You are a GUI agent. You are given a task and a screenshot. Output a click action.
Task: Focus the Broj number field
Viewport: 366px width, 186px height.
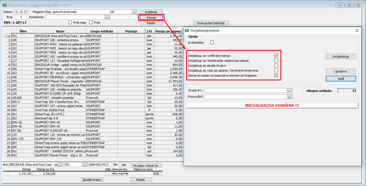pyautogui.click(x=21, y=17)
